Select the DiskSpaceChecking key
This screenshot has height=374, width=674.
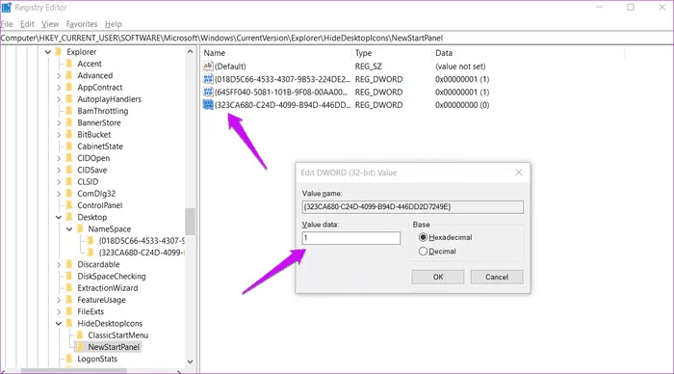(x=112, y=277)
